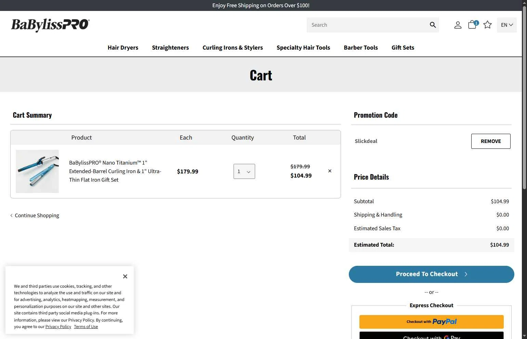
Task: Focus the Search input field
Action: (x=368, y=25)
